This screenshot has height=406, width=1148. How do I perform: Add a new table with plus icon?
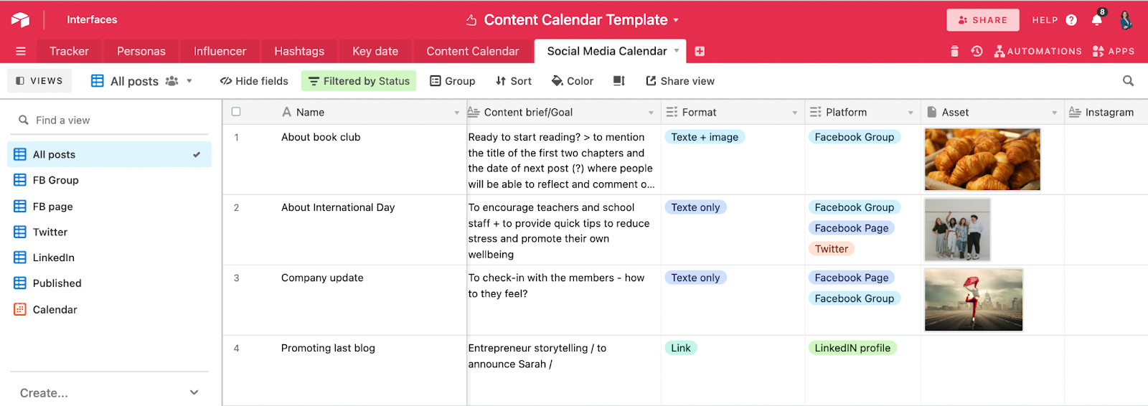[700, 51]
